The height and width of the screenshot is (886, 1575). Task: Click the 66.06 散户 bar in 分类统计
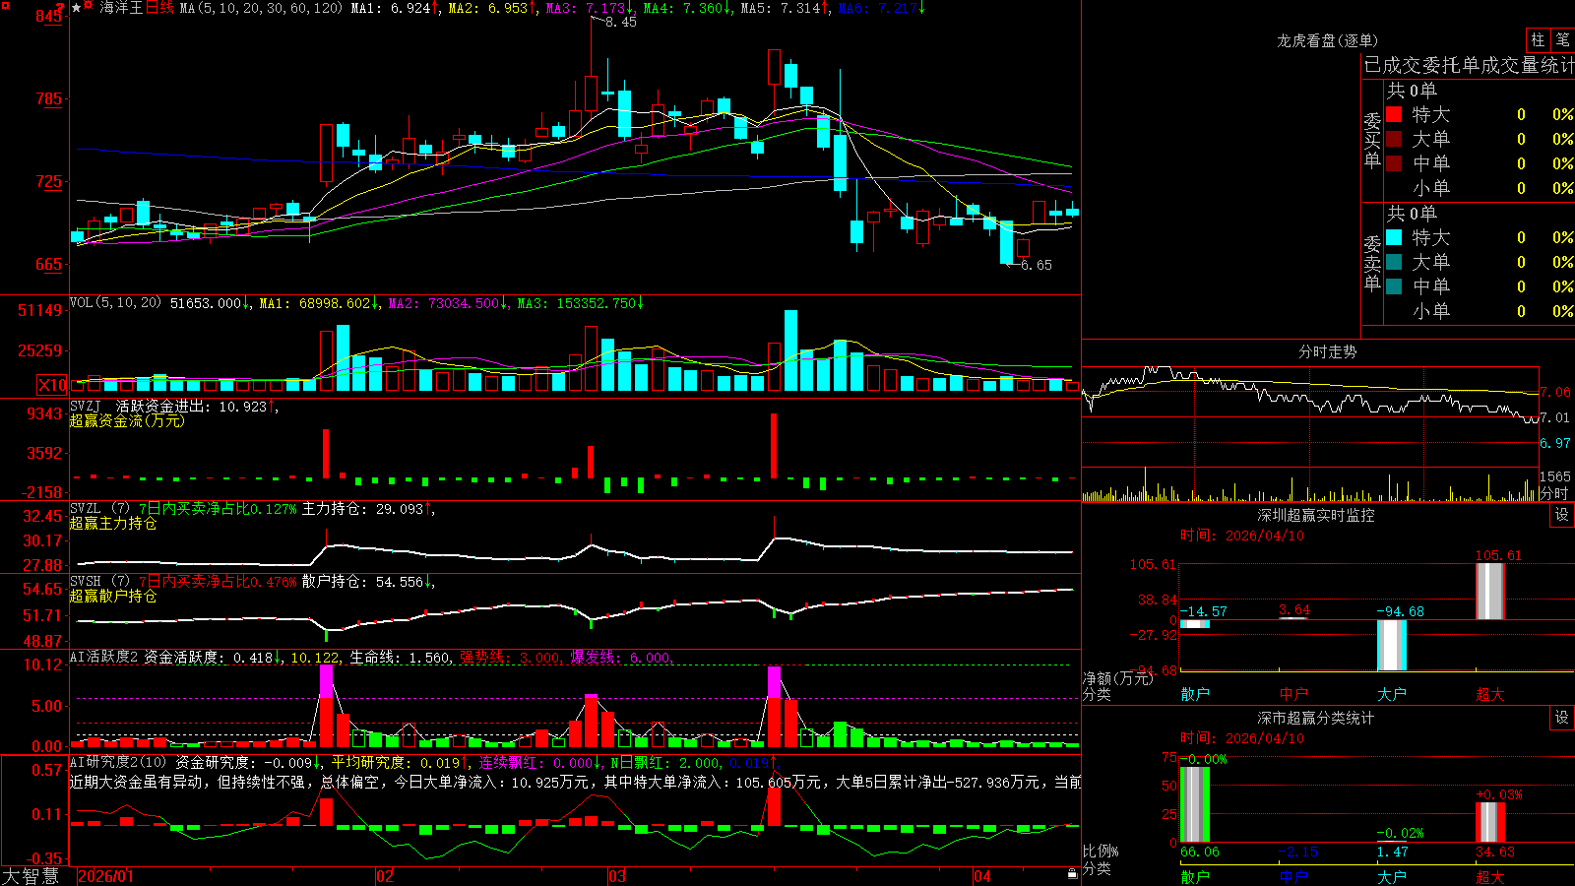[1195, 804]
